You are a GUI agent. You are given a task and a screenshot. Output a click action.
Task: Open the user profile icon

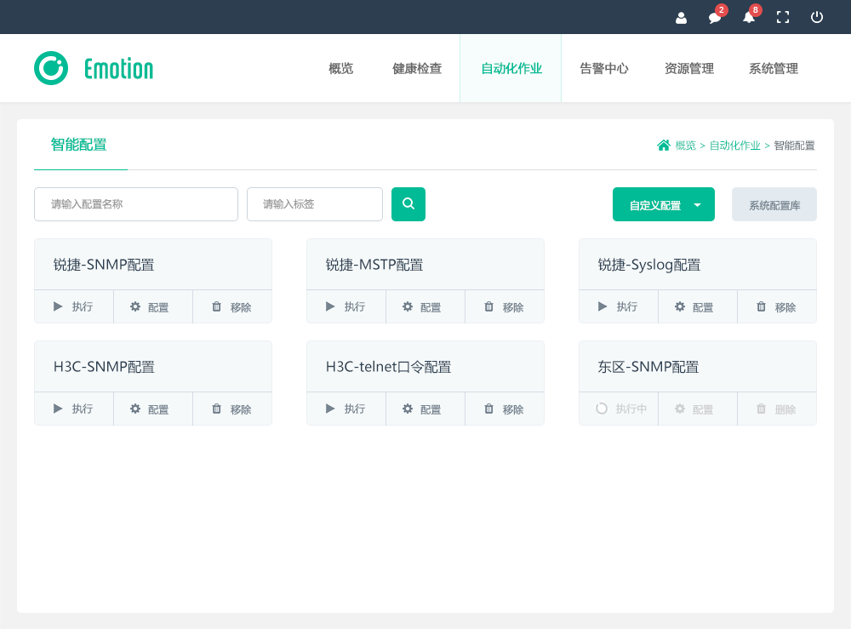pos(681,18)
